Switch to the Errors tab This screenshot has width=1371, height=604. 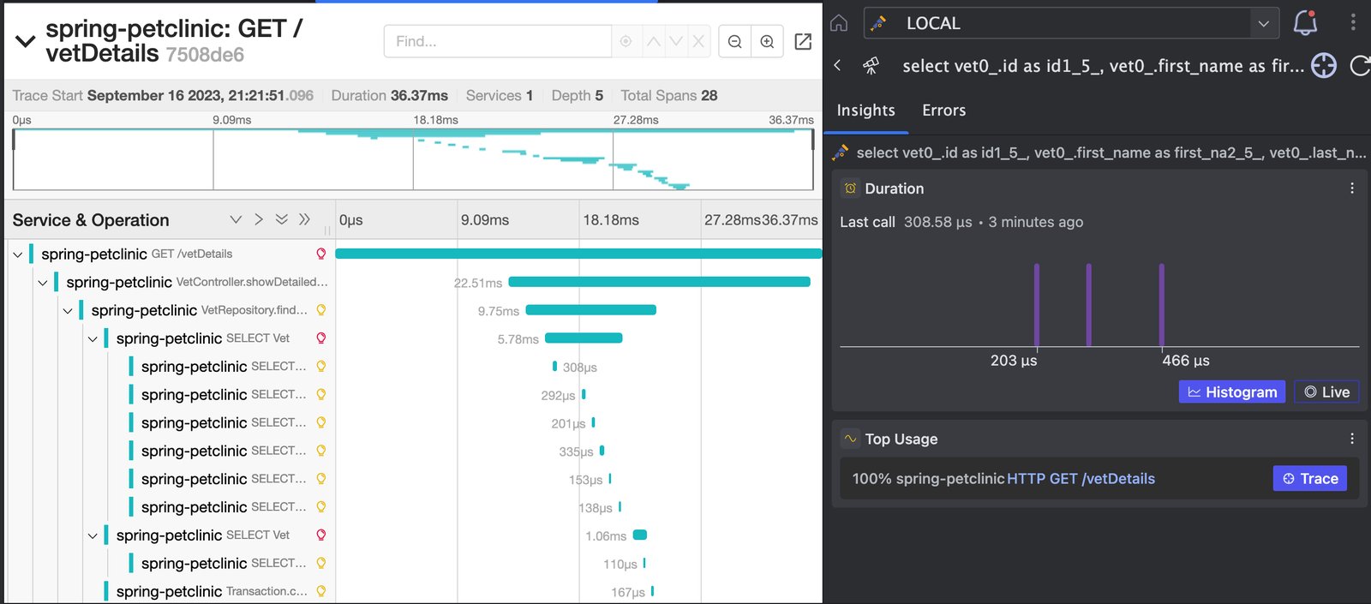[x=943, y=111]
